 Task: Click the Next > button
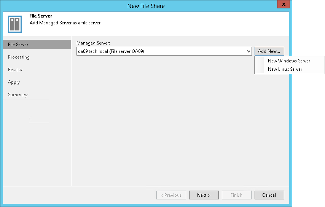click(x=204, y=195)
